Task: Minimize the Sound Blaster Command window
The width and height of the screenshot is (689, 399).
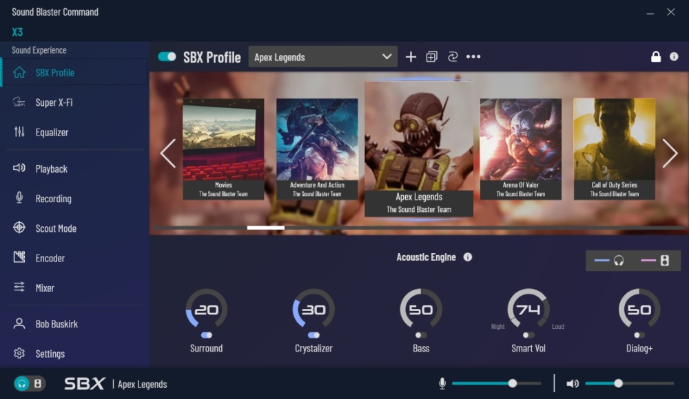Action: [650, 13]
